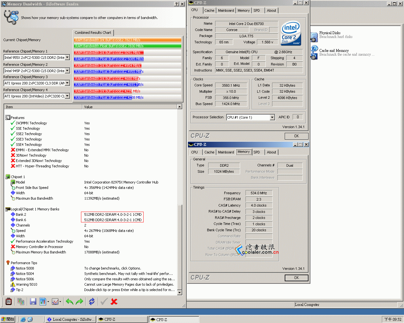Click the Logical/Chipset 1 Memory Banks icon
404x323 pixels.
[x=8, y=209]
